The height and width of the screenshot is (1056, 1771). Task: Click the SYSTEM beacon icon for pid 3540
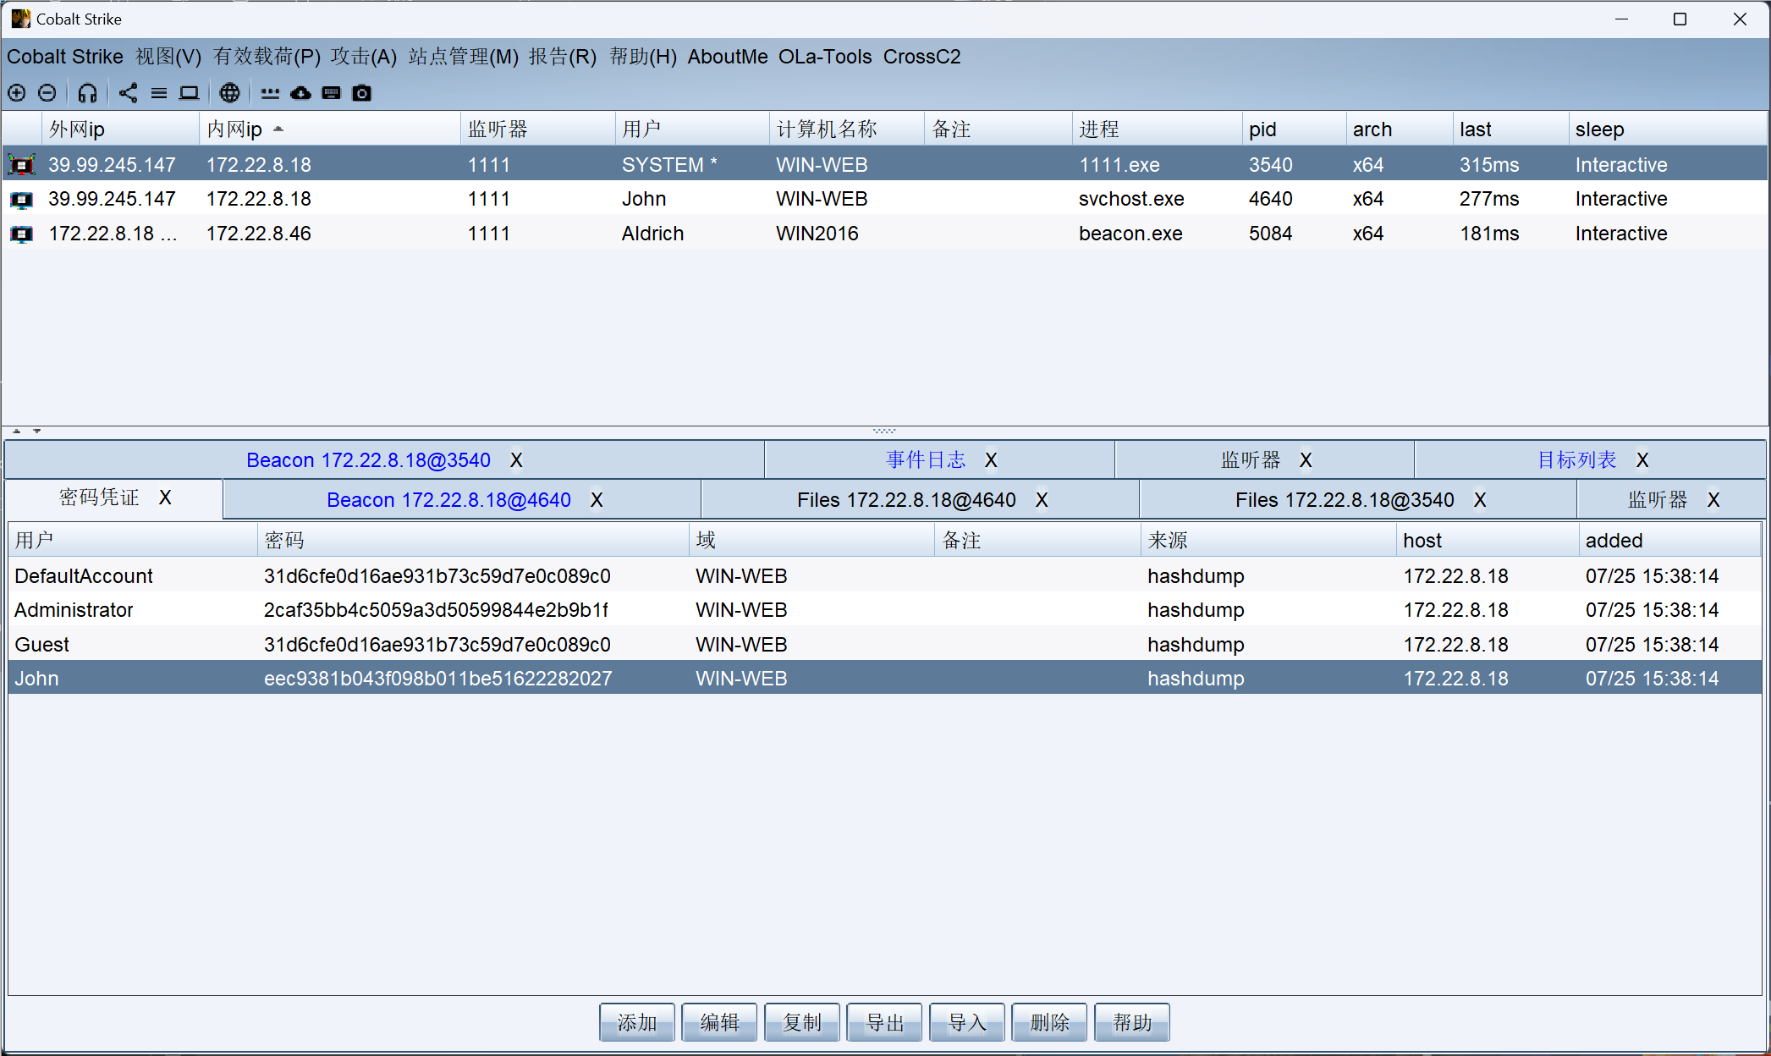21,165
